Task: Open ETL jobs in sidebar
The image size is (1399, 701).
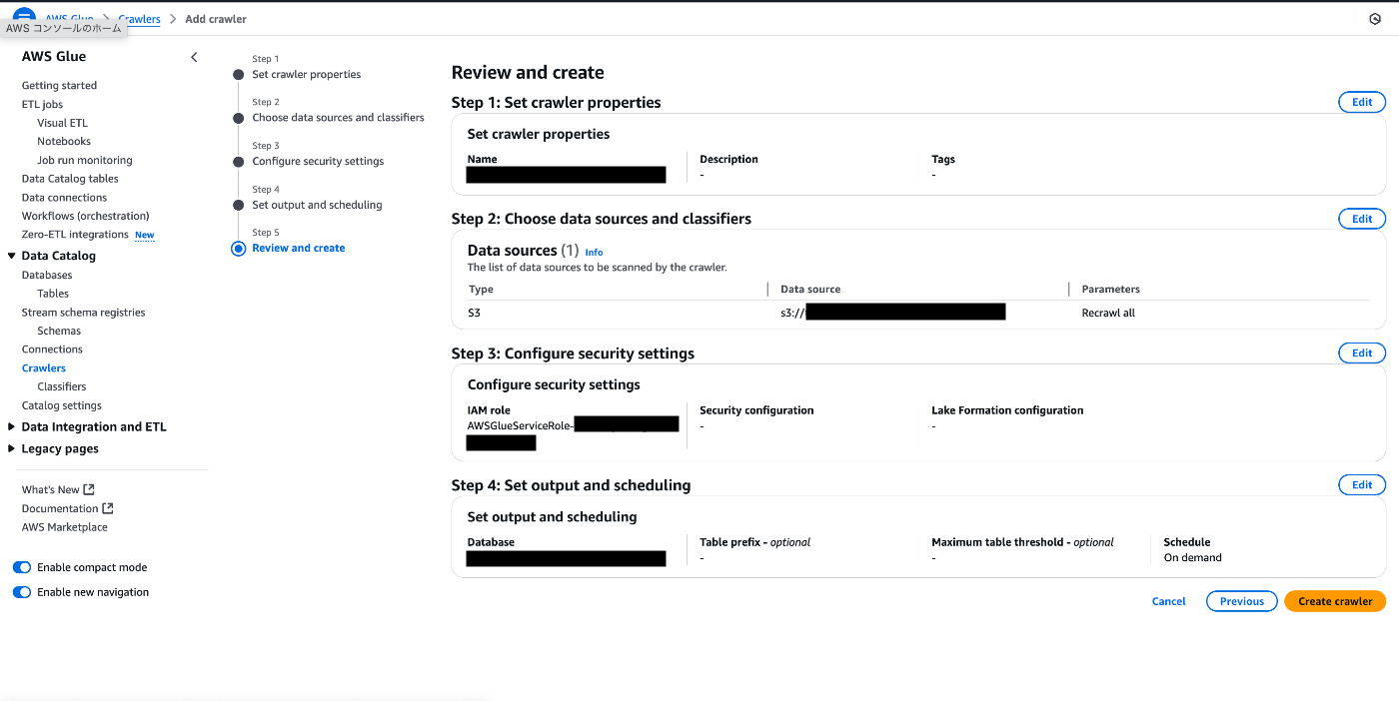Action: coord(42,104)
